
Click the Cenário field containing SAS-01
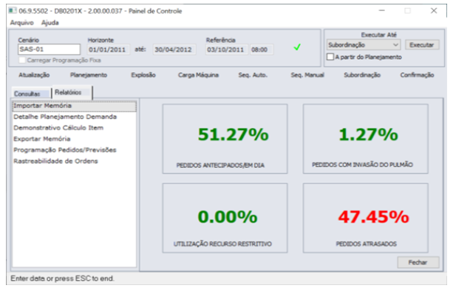pos(50,49)
